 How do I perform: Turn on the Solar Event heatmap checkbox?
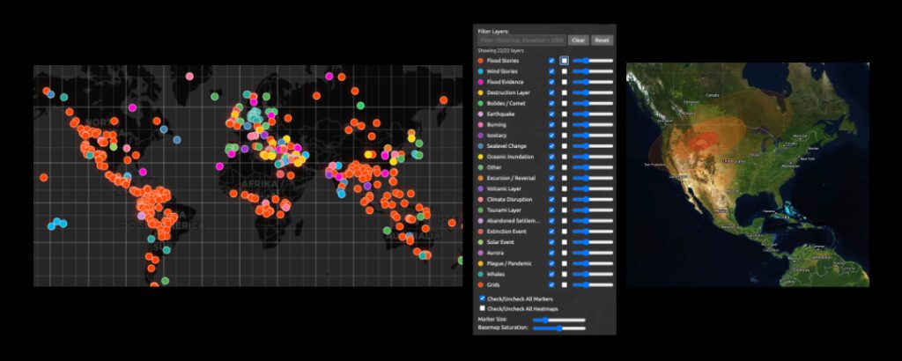click(565, 242)
